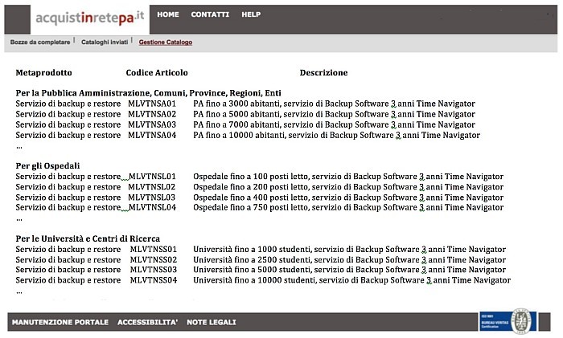Select article code MLVTNSL01
The width and height of the screenshot is (563, 338).
(x=152, y=177)
